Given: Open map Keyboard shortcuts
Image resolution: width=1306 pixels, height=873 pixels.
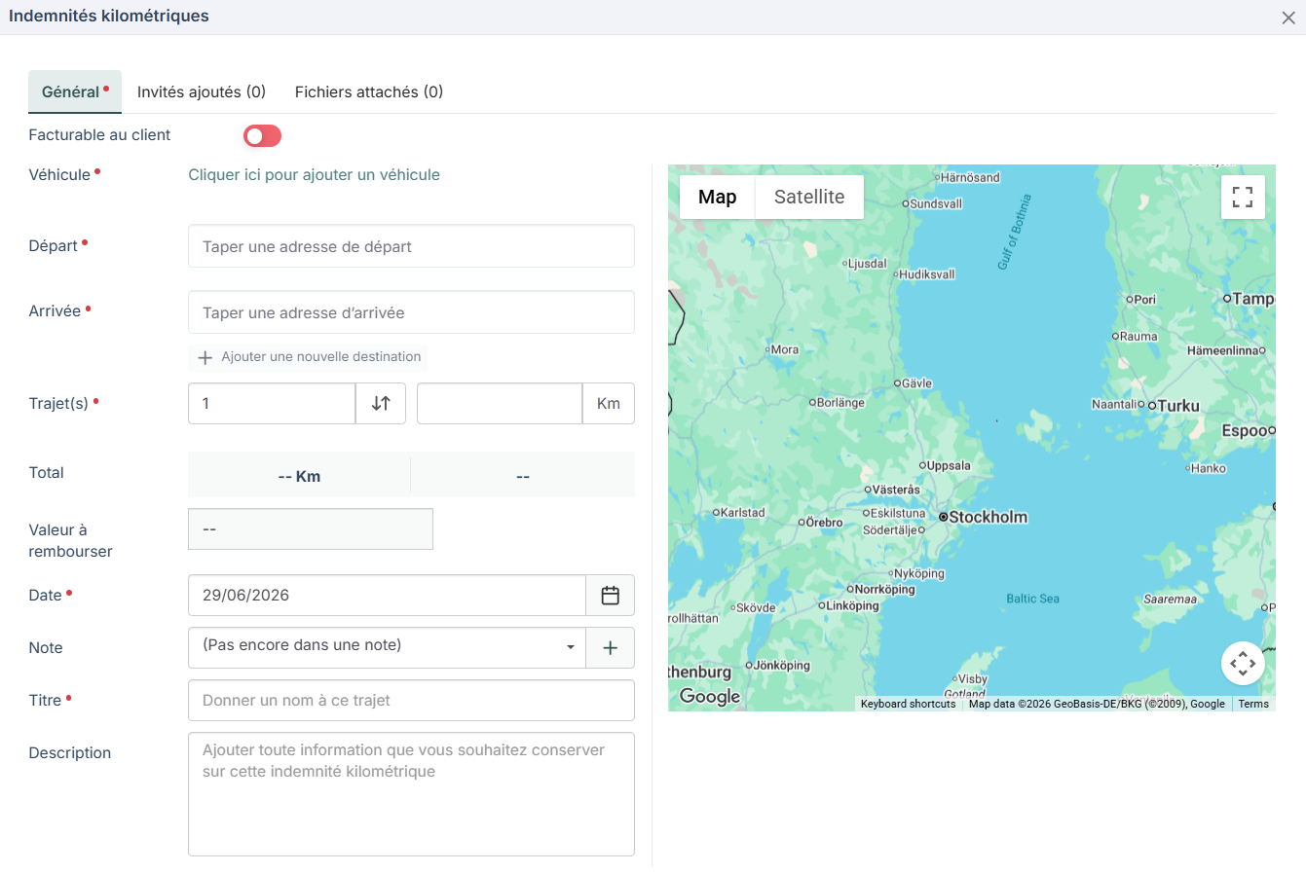Looking at the screenshot, I should coord(908,704).
